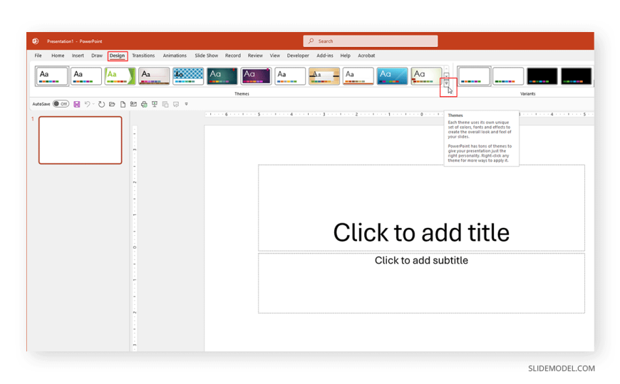Switch to the Insert tab
Image resolution: width=620 pixels, height=384 pixels.
(78, 56)
